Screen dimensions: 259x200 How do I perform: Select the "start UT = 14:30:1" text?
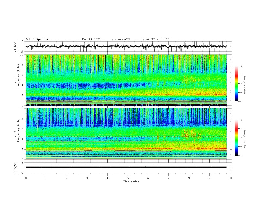tap(158, 39)
